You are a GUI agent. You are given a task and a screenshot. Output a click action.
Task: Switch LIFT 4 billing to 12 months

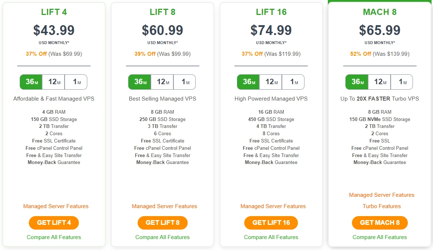(x=53, y=82)
